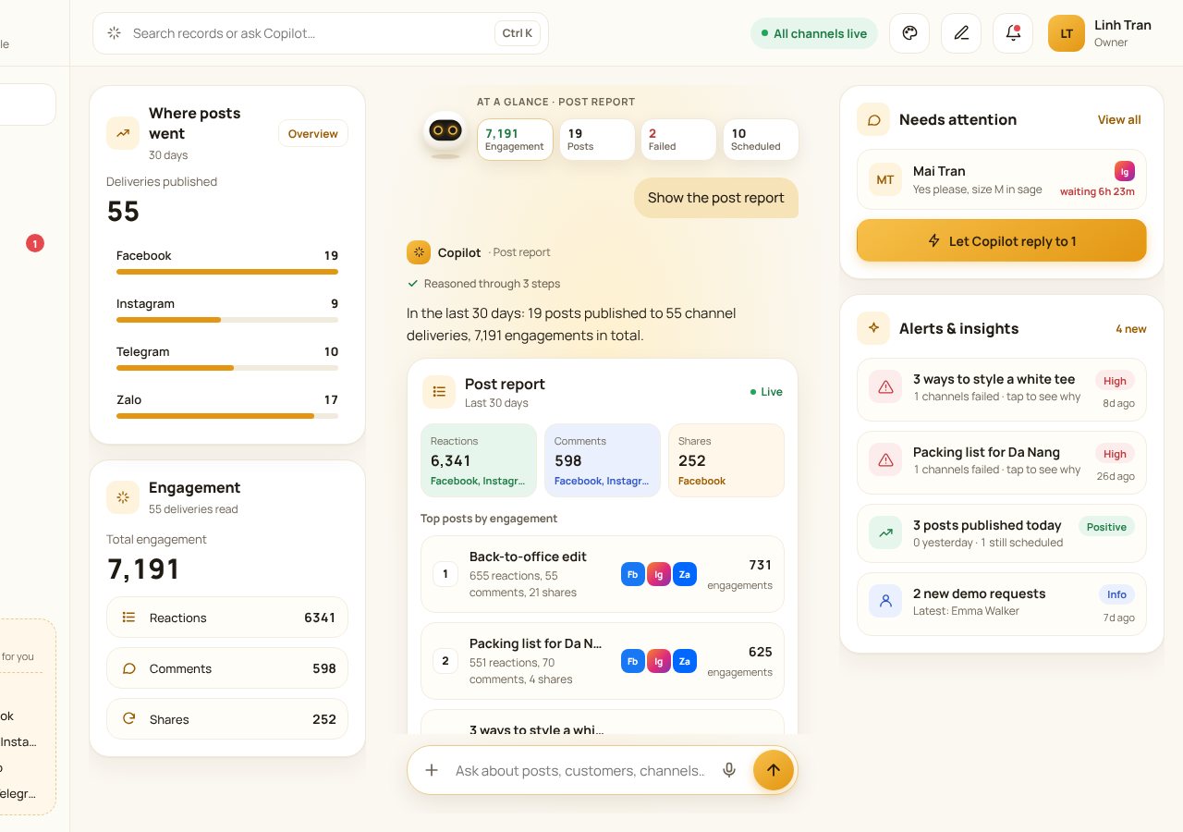Click the Instagram badge on Mai Tran
The height and width of the screenshot is (832, 1183).
tap(1125, 171)
